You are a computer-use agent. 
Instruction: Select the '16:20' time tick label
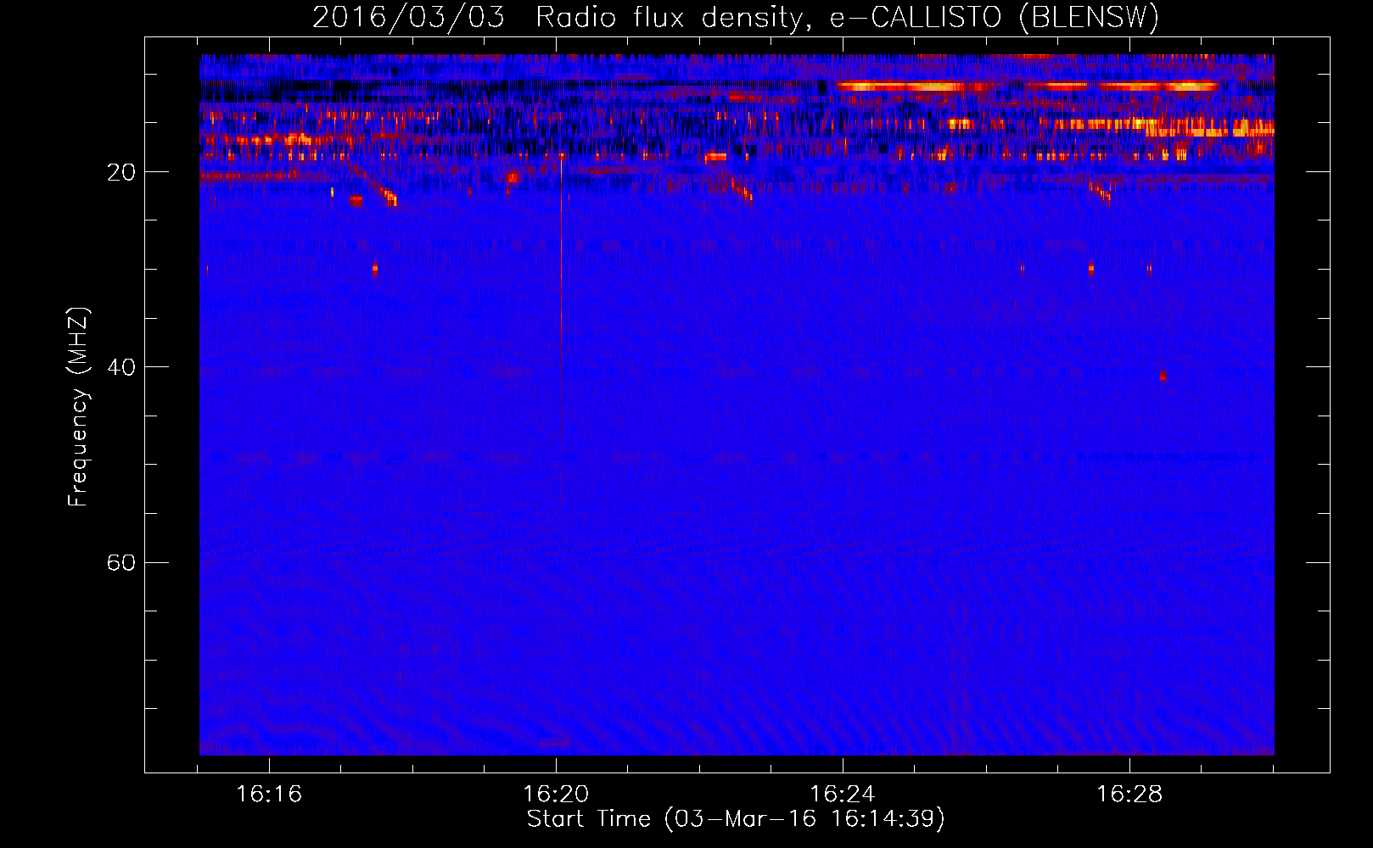(556, 794)
